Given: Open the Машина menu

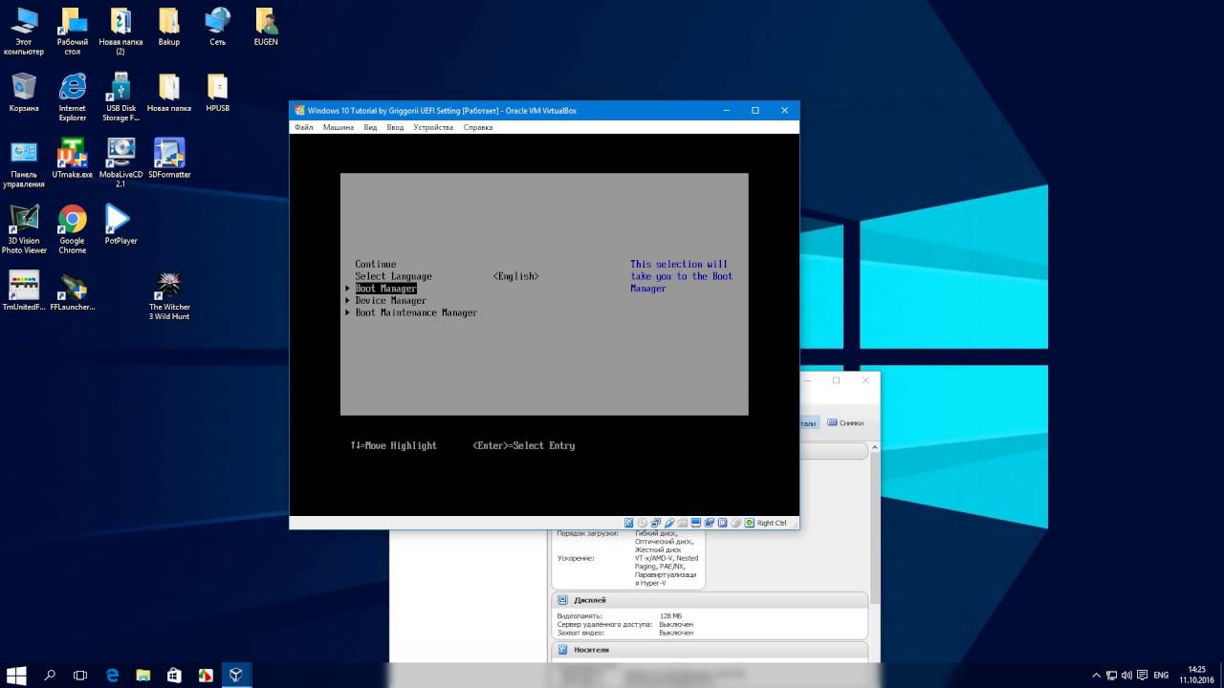Looking at the screenshot, I should [x=339, y=127].
